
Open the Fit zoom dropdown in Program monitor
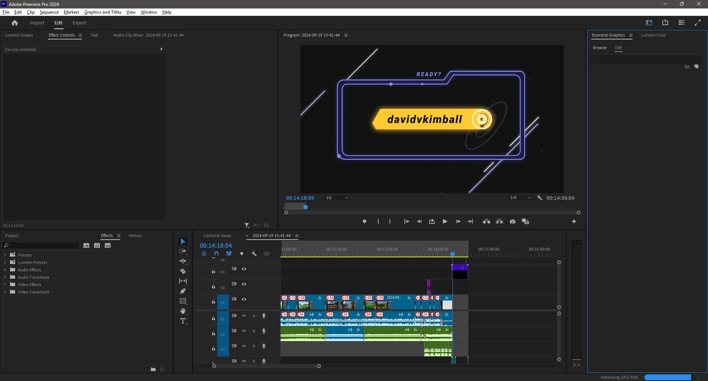(336, 198)
